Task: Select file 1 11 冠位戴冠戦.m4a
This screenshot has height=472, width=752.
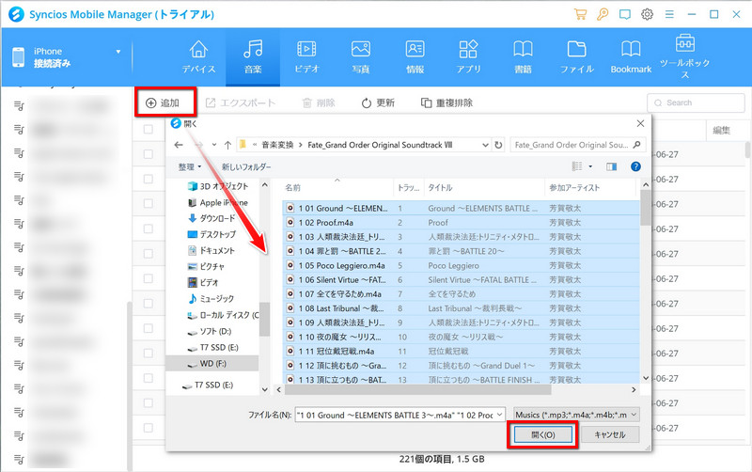Action: tap(331, 351)
